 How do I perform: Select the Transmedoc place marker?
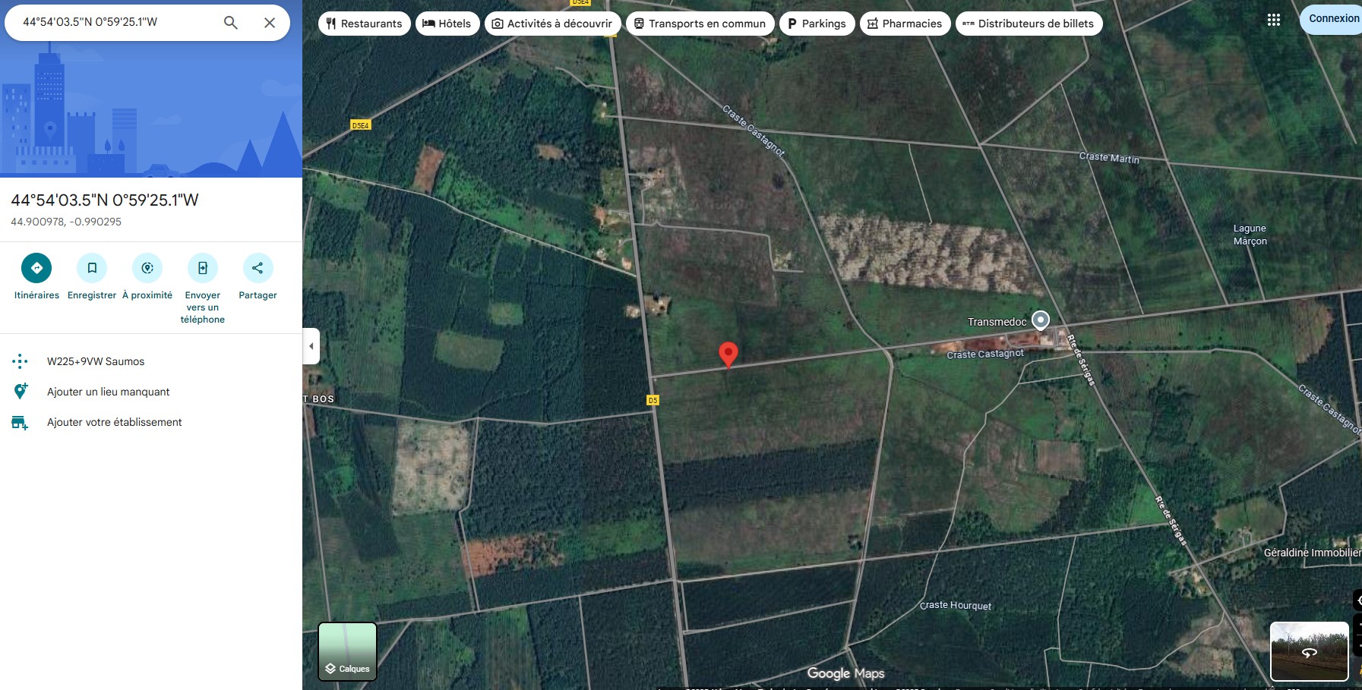[1041, 320]
